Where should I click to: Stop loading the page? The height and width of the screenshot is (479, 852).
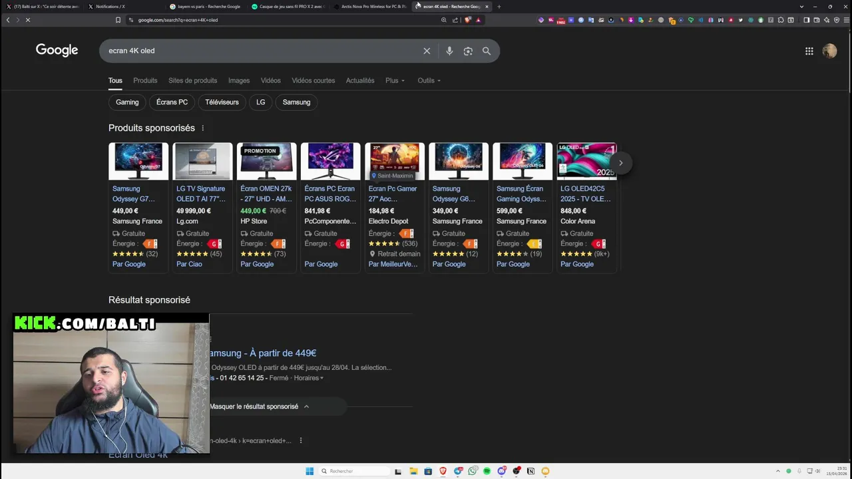point(28,20)
